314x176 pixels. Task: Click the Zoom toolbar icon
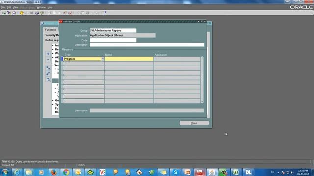pyautogui.click(x=82, y=13)
